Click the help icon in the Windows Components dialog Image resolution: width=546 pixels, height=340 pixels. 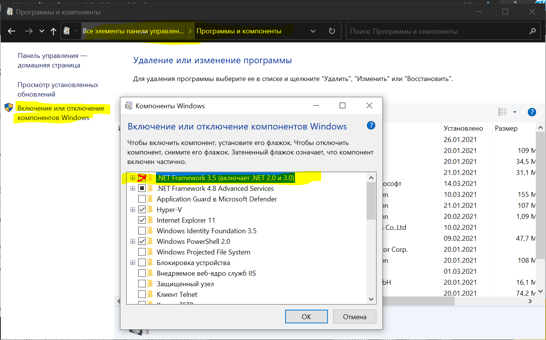(x=371, y=125)
